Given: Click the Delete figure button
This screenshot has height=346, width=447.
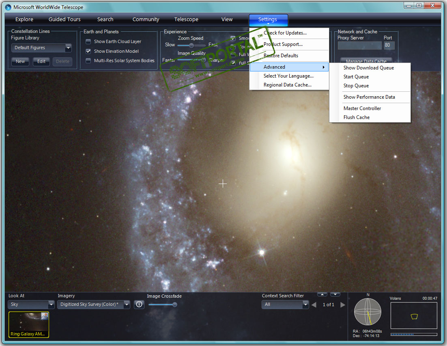Looking at the screenshot, I should (62, 61).
